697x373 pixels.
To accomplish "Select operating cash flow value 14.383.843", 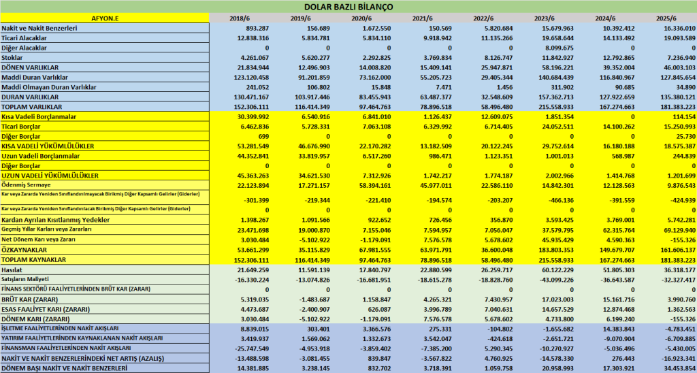I will [619, 329].
